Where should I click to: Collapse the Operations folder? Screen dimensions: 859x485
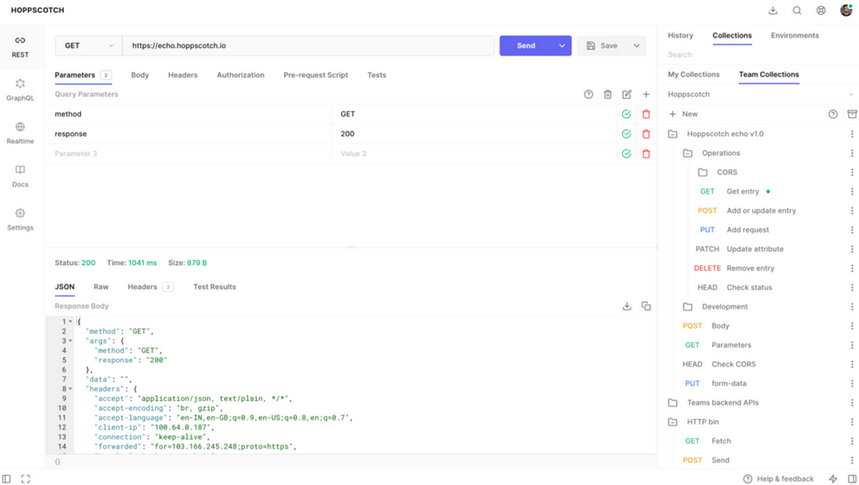pos(687,153)
